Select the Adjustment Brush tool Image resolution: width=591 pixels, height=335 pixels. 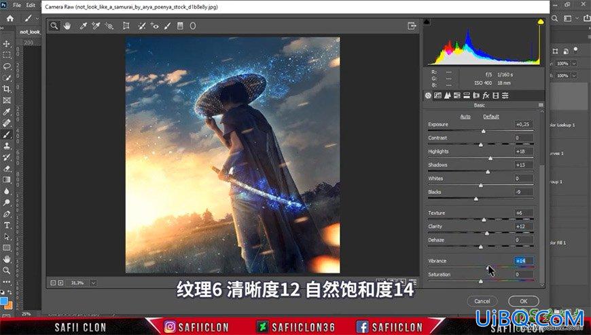[x=167, y=26]
